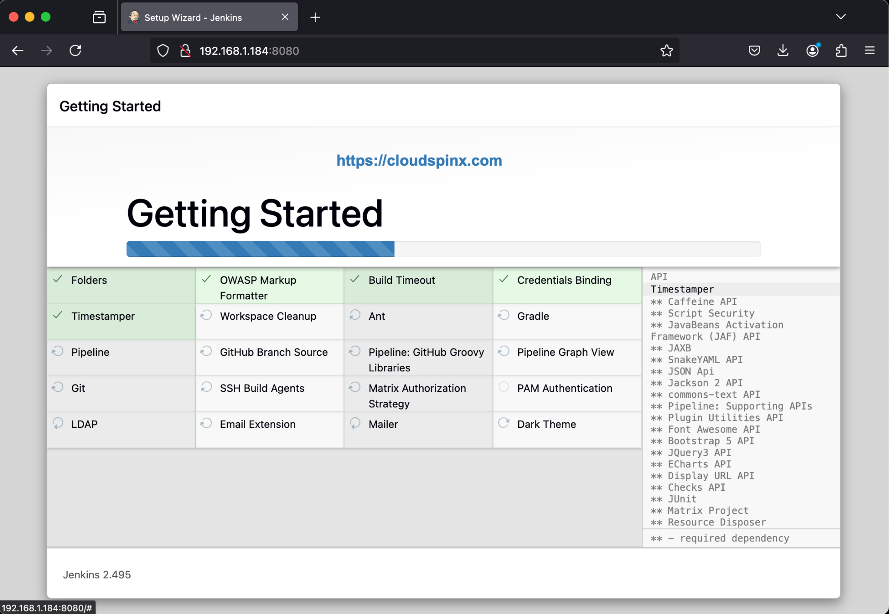Open the Firefox account profile icon
The width and height of the screenshot is (889, 614).
pos(812,50)
